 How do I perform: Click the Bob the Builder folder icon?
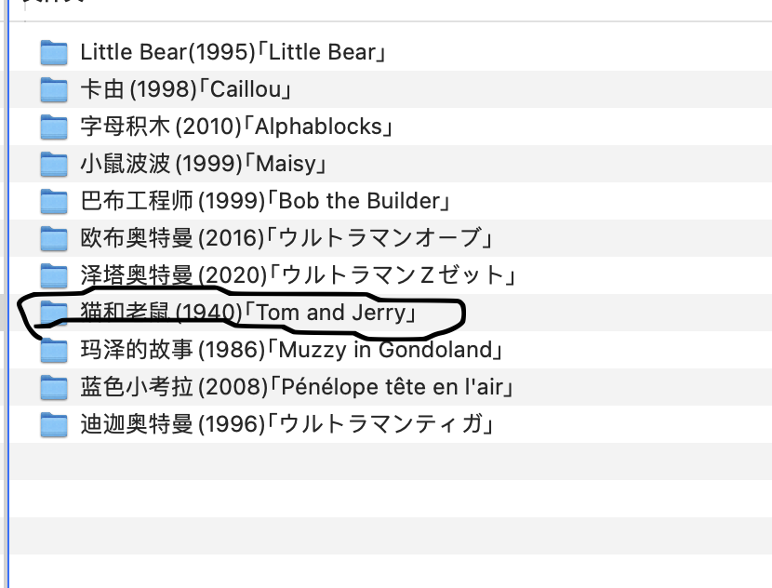(55, 201)
